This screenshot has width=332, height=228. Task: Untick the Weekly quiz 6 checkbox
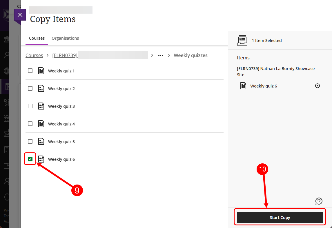point(30,159)
